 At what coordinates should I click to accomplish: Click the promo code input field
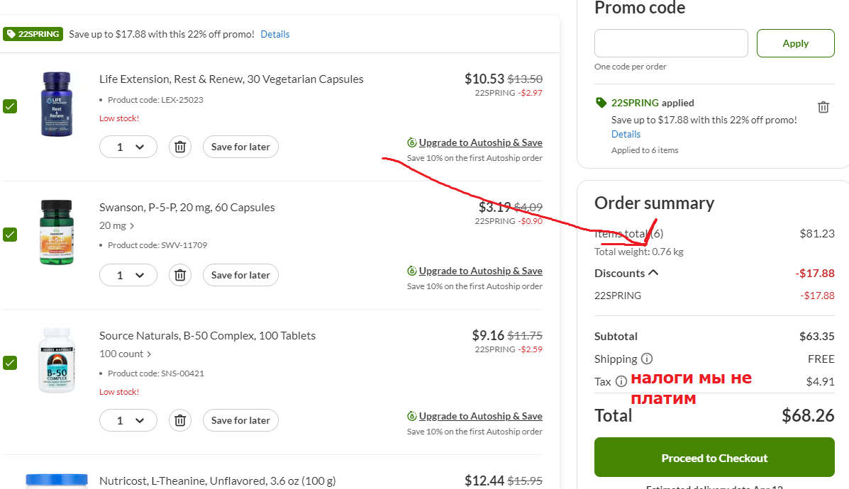671,43
